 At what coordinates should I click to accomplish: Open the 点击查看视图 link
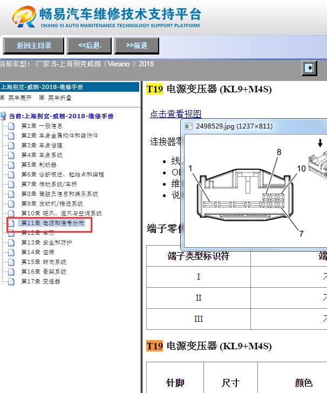176,114
